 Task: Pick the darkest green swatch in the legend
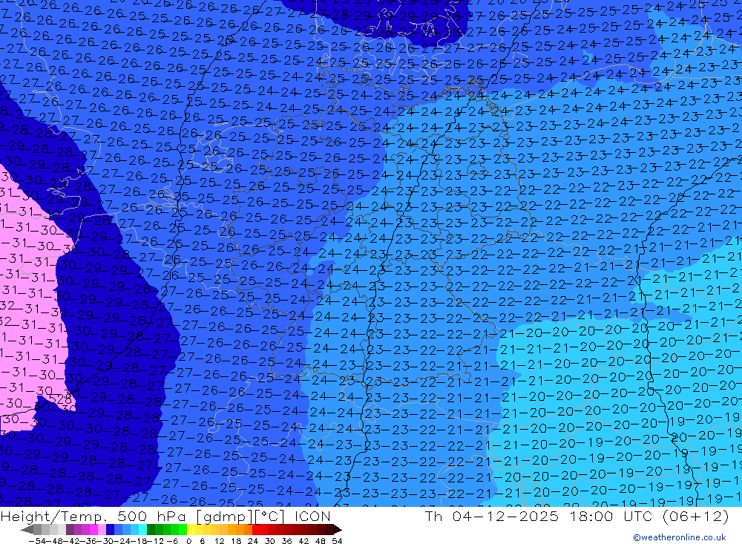151,529
